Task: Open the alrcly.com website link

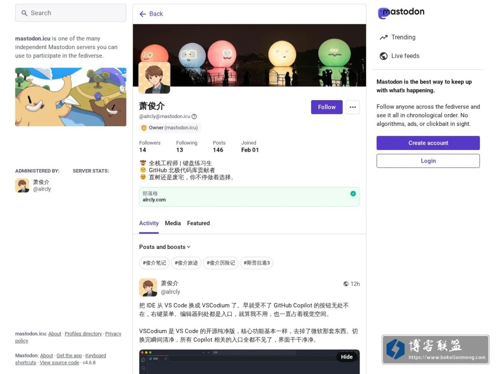Action: [x=154, y=200]
